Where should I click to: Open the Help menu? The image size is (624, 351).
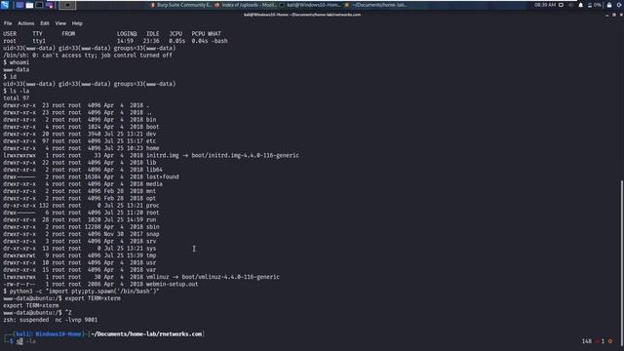77,23
